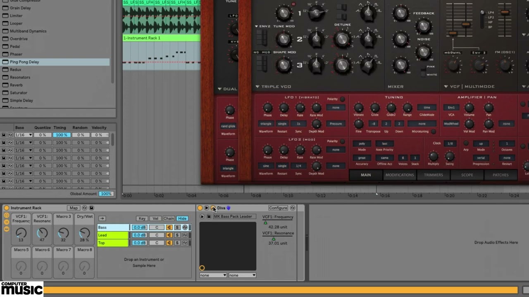Screen dimensions: 529x297
Task: Switch to the MAIN tab in Diva
Action: (366, 175)
